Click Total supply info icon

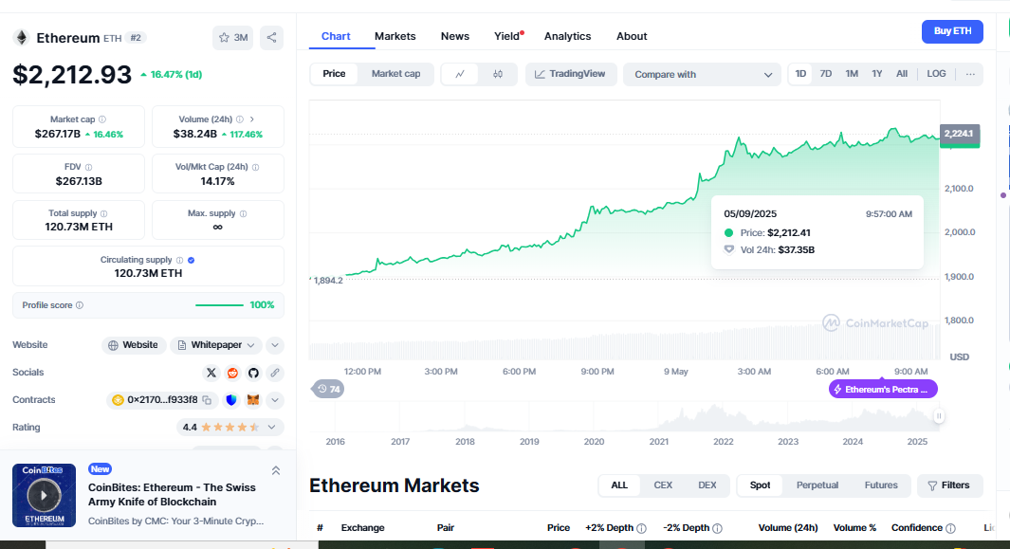(103, 213)
